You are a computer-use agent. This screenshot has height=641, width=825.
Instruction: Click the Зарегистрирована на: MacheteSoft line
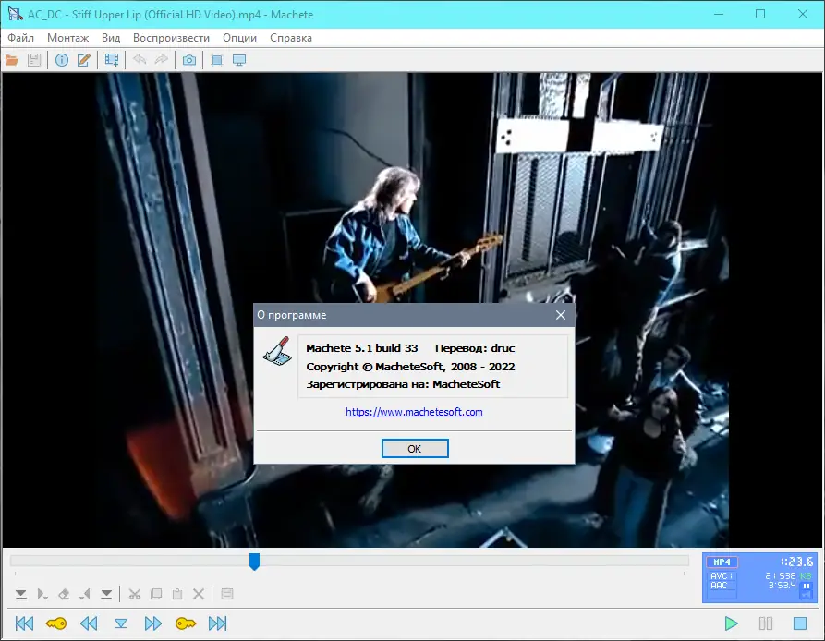[x=403, y=384]
